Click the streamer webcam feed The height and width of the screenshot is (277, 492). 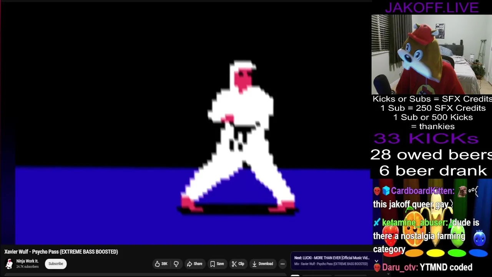point(432,55)
